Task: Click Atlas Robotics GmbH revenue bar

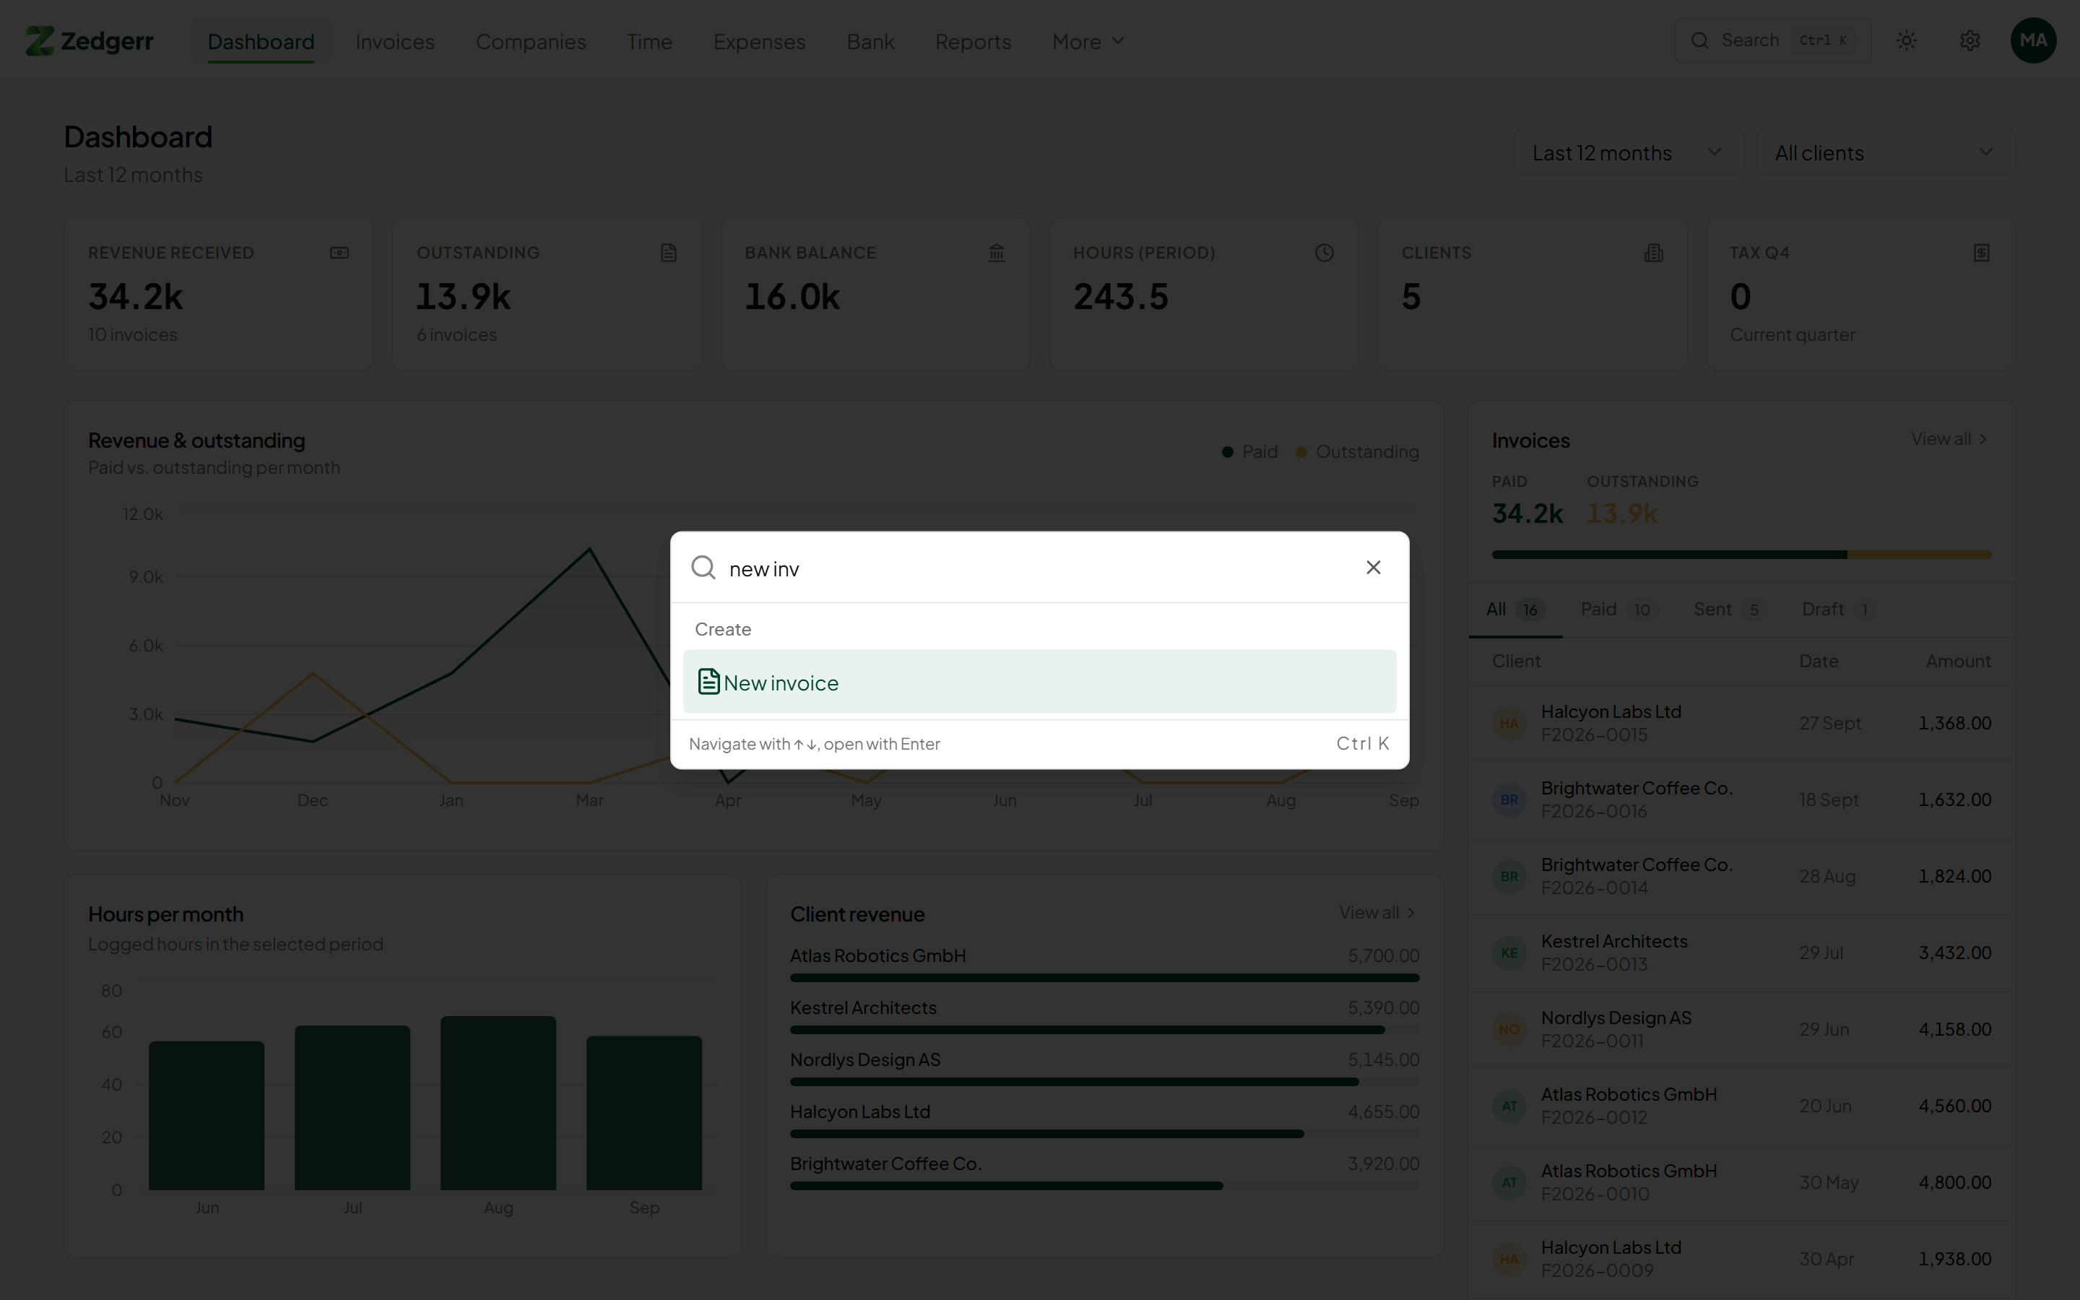Action: [x=1104, y=978]
